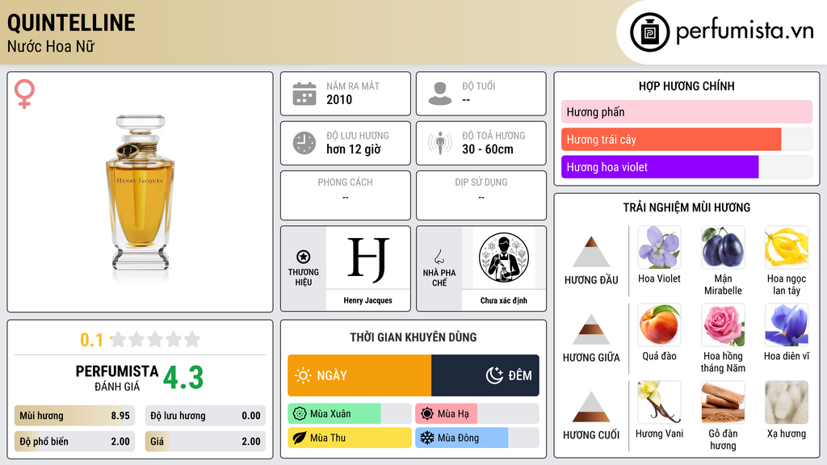Viewport: 827px width, 465px height.
Task: Click the star badge icon above Thương hiệu
Action: pyautogui.click(x=304, y=257)
